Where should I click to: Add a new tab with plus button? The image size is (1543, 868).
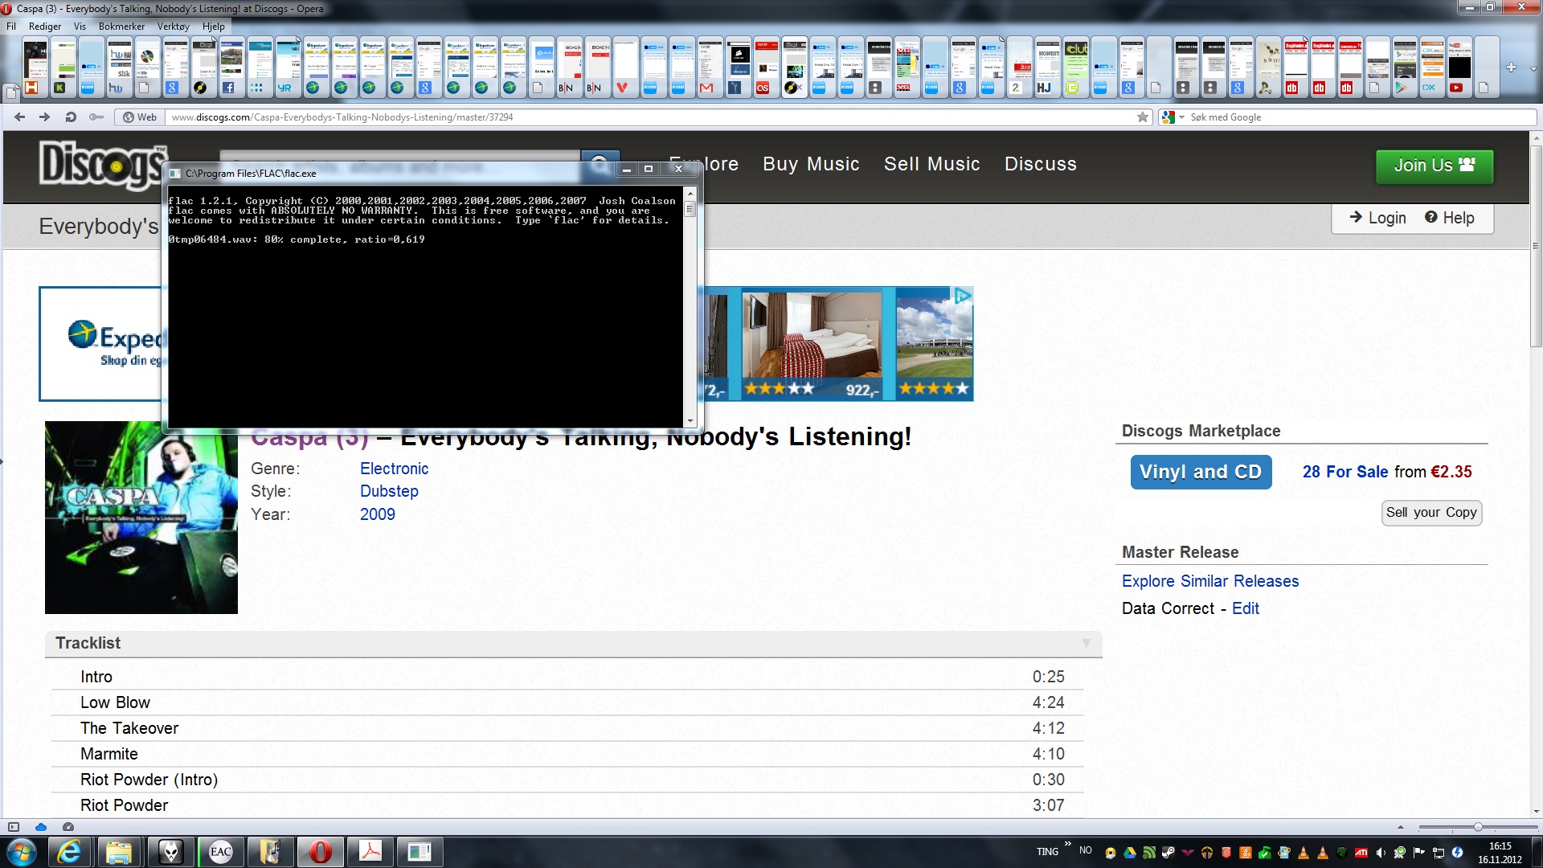click(x=1511, y=68)
